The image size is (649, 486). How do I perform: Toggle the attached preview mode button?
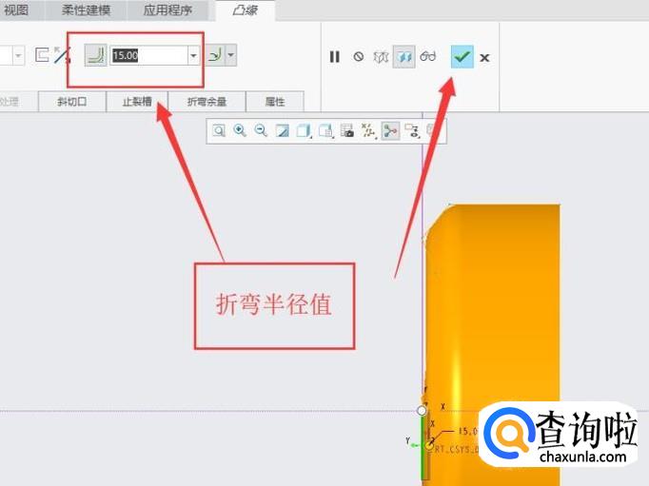pos(404,57)
